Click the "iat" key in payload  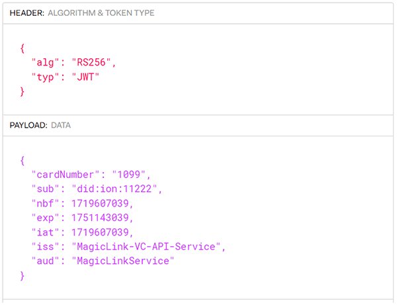(44, 232)
